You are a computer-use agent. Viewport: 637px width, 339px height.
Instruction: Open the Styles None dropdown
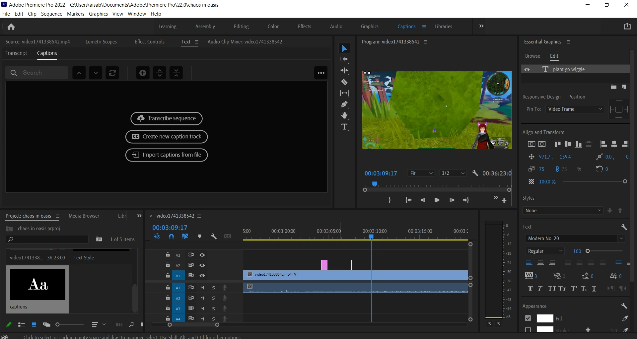click(563, 210)
